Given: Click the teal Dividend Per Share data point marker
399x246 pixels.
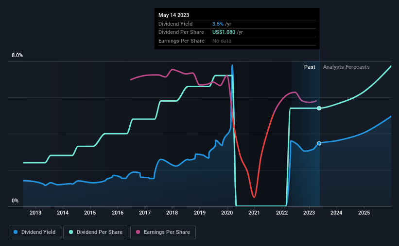Looking at the screenshot, I should click(319, 108).
